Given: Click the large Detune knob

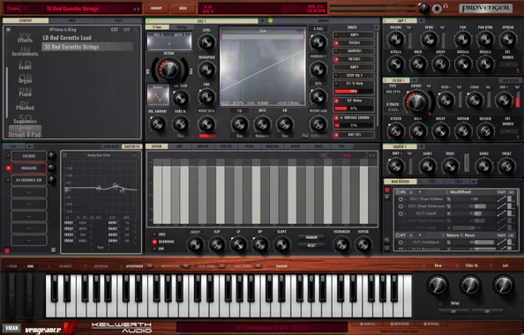Looking at the screenshot, I should click(x=169, y=70).
